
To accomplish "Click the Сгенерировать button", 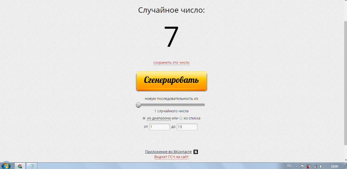I will point(171,81).
